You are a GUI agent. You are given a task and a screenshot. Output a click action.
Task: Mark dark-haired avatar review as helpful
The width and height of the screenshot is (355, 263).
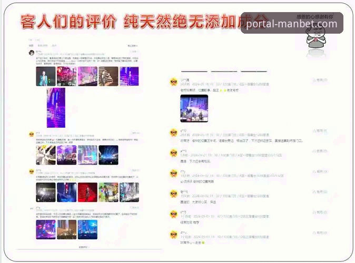134,52
